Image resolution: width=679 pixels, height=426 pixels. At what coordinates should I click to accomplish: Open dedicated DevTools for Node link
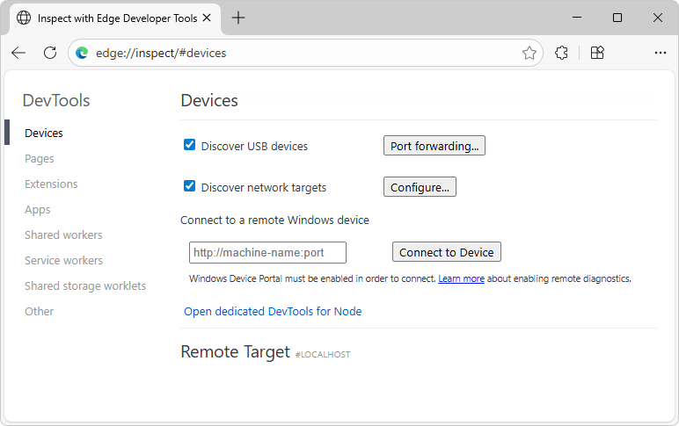(273, 312)
